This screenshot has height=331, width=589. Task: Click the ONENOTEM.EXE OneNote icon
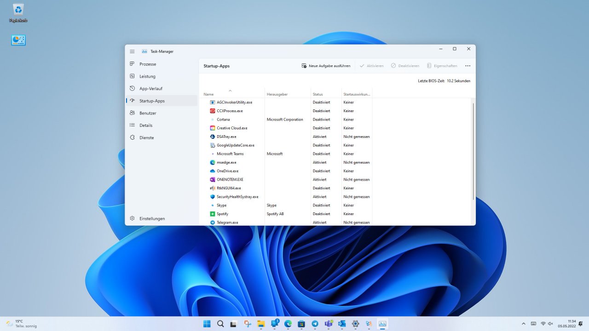point(213,179)
